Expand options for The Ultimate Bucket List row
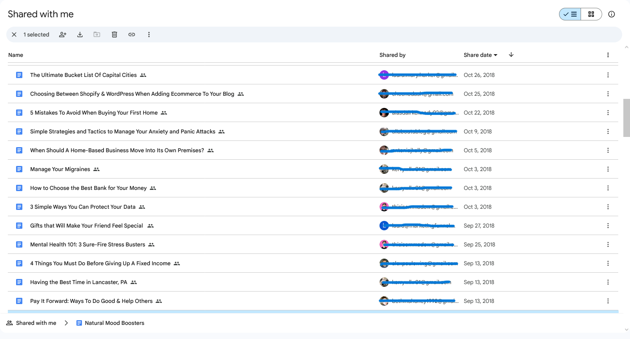This screenshot has width=630, height=339. tap(608, 75)
